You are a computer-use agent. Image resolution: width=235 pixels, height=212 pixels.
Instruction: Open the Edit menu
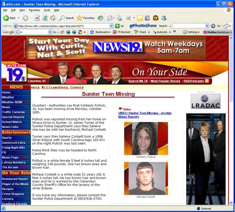click(13, 10)
